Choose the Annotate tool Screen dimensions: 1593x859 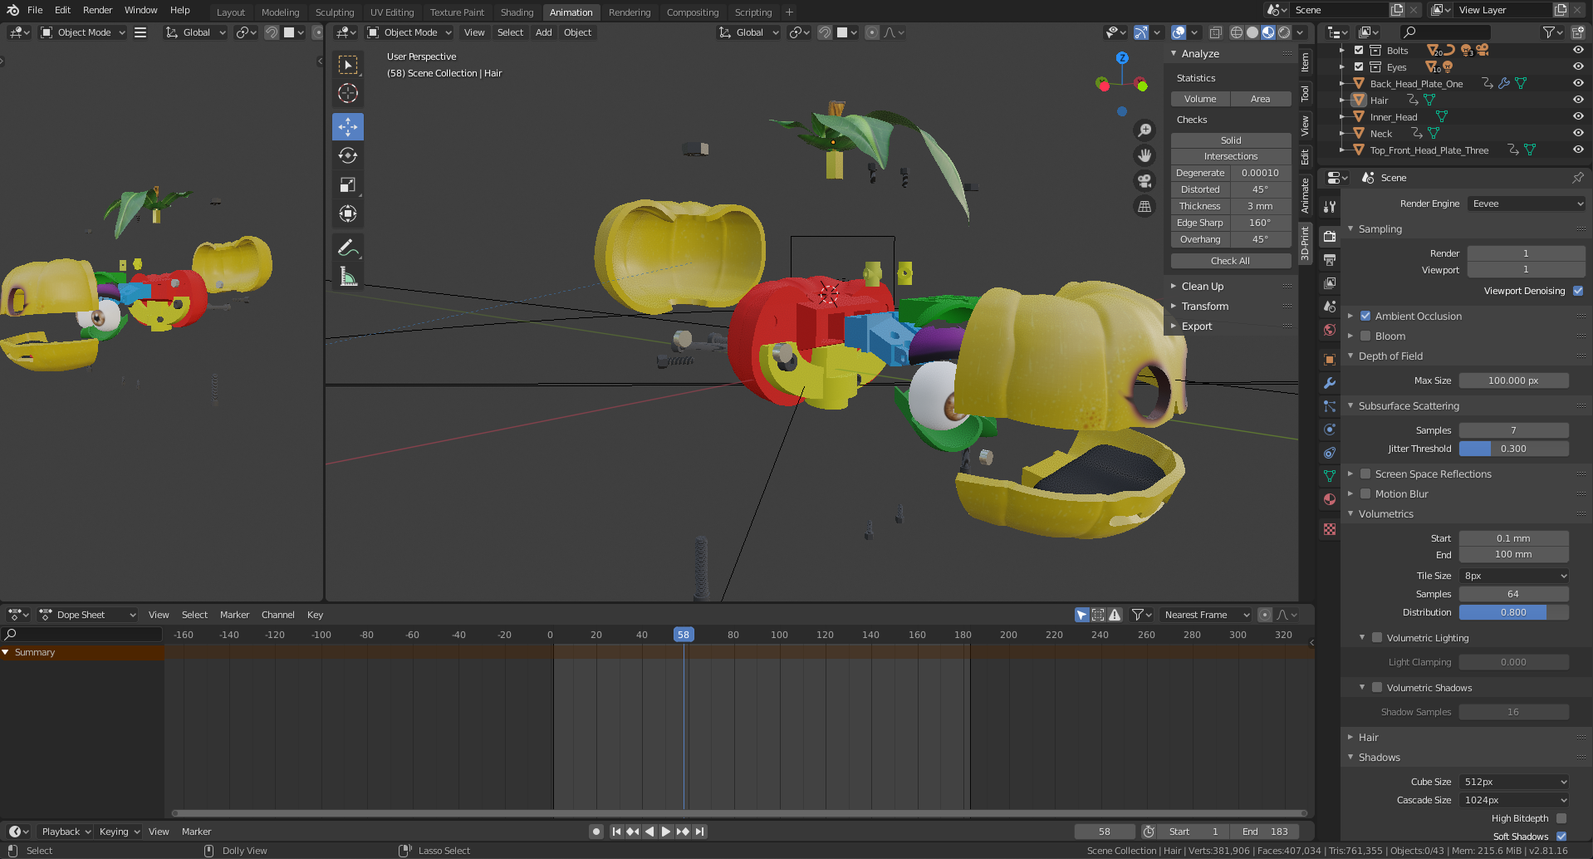(348, 248)
